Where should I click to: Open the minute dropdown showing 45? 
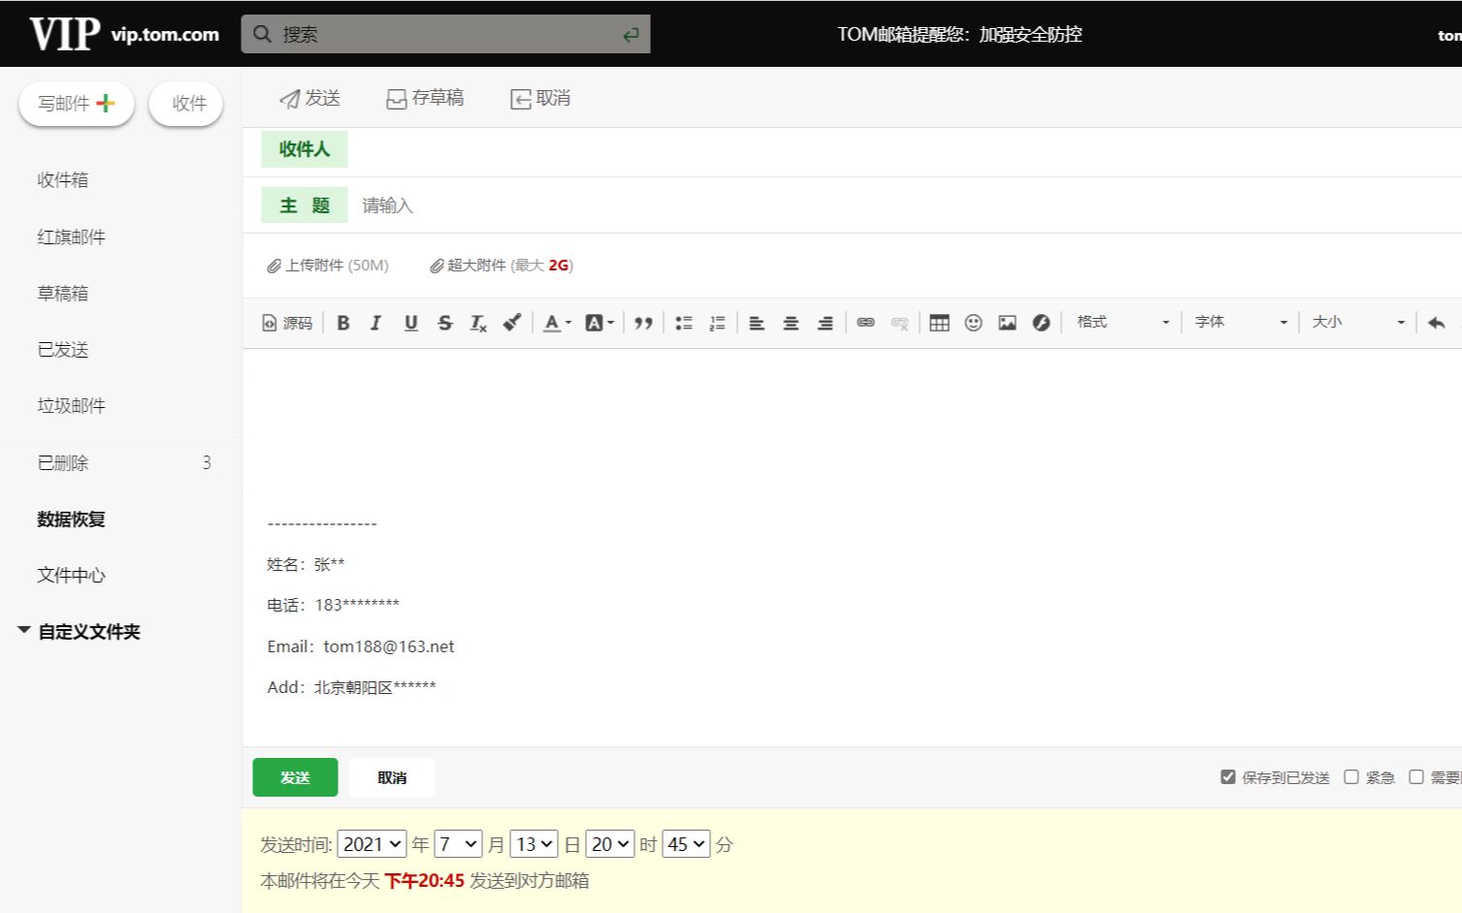[x=686, y=844]
